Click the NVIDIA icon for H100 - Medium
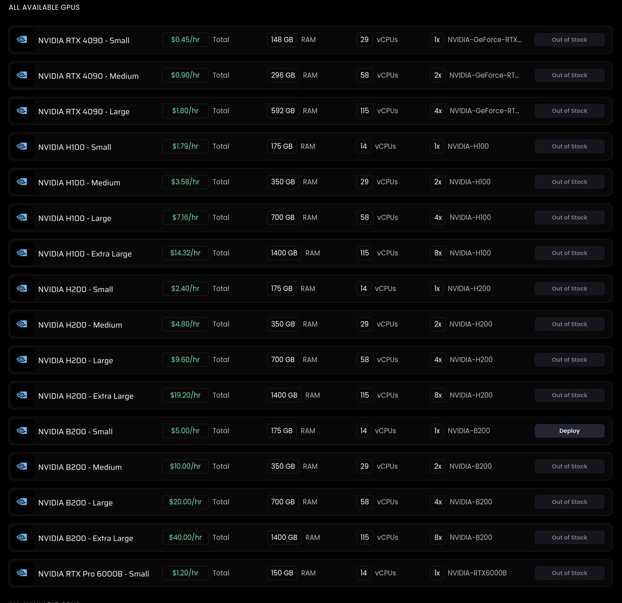 coord(22,182)
